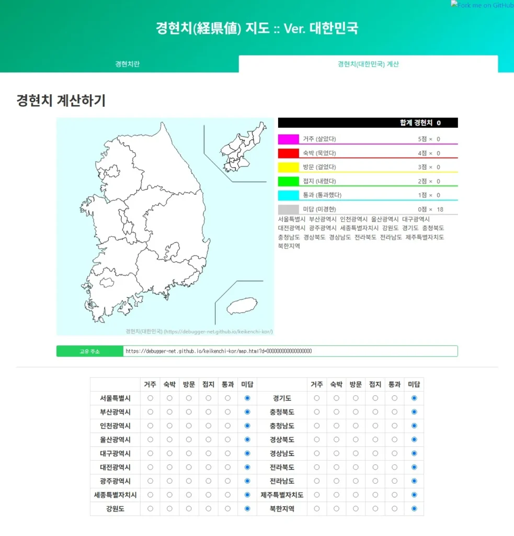This screenshot has height=536, width=514.
Task: Click the magenta 거주 legend swatch
Action: pyautogui.click(x=288, y=139)
